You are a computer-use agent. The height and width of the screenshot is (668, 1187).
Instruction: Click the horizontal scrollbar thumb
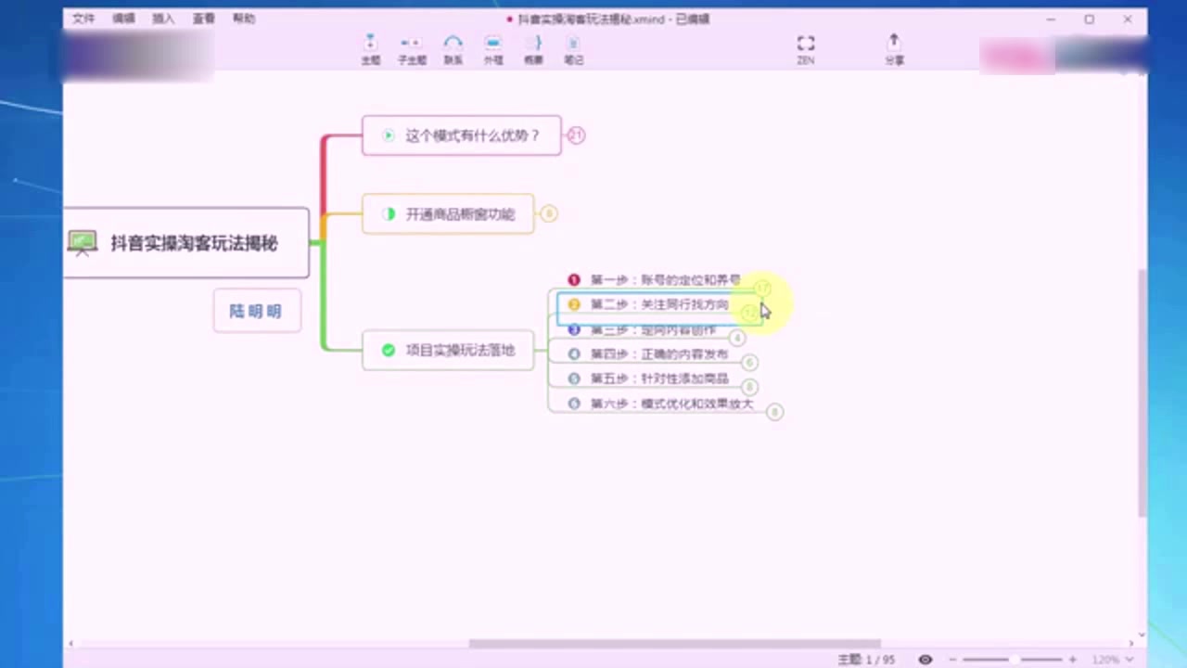(674, 643)
